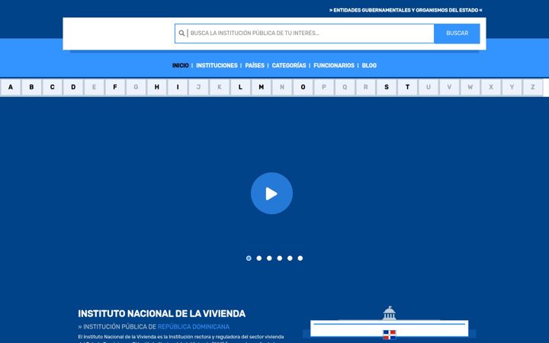Open the CATEGORÍAS menu item
This screenshot has width=549, height=343.
click(289, 66)
